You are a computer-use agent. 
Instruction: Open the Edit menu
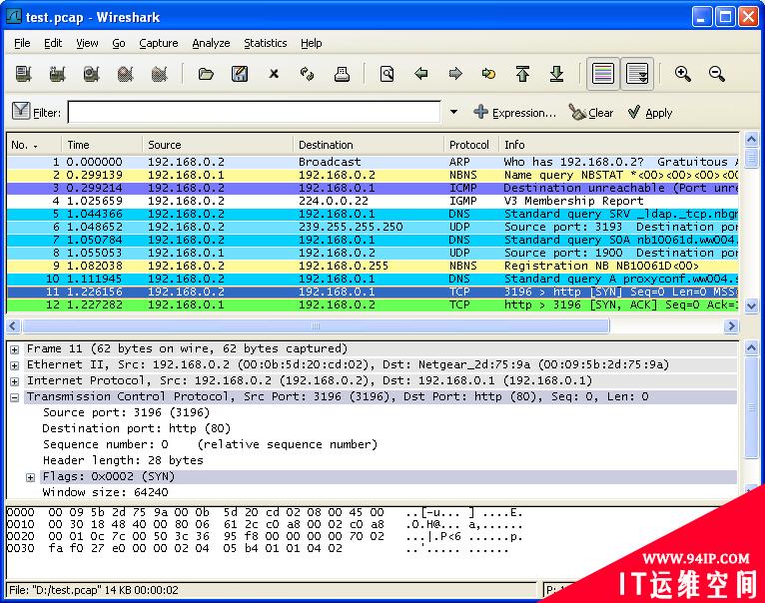(53, 43)
